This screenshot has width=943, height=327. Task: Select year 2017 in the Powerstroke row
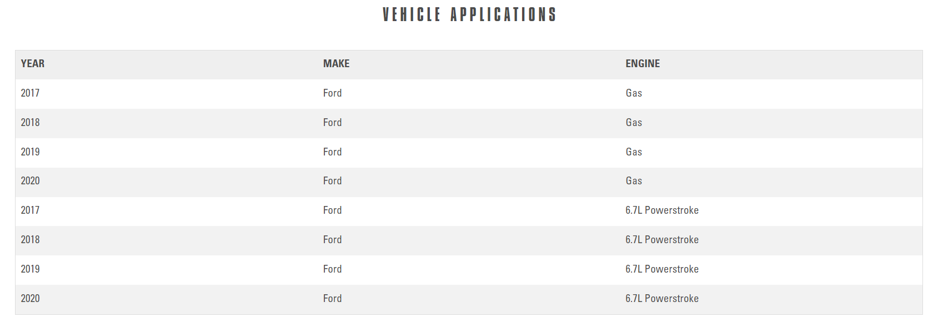tap(30, 210)
